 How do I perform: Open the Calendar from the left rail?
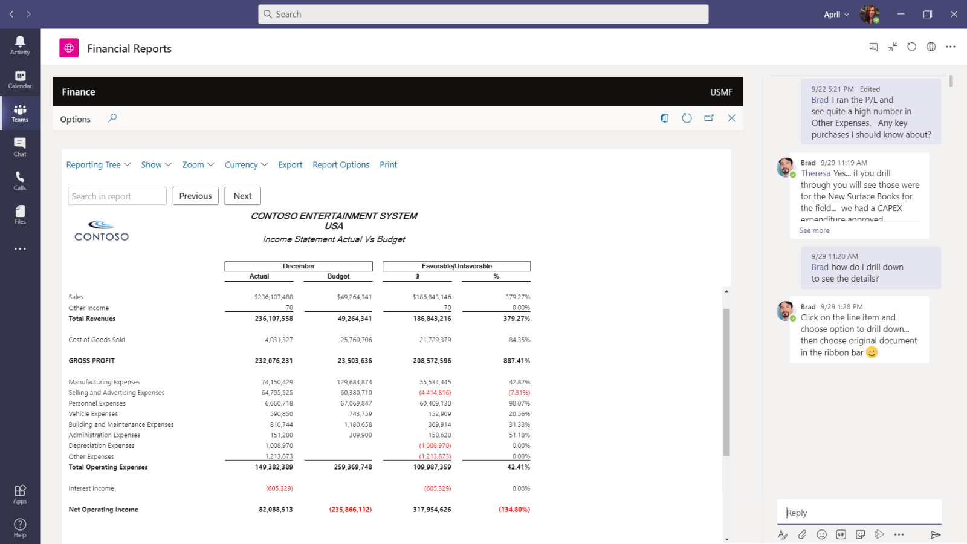point(20,79)
